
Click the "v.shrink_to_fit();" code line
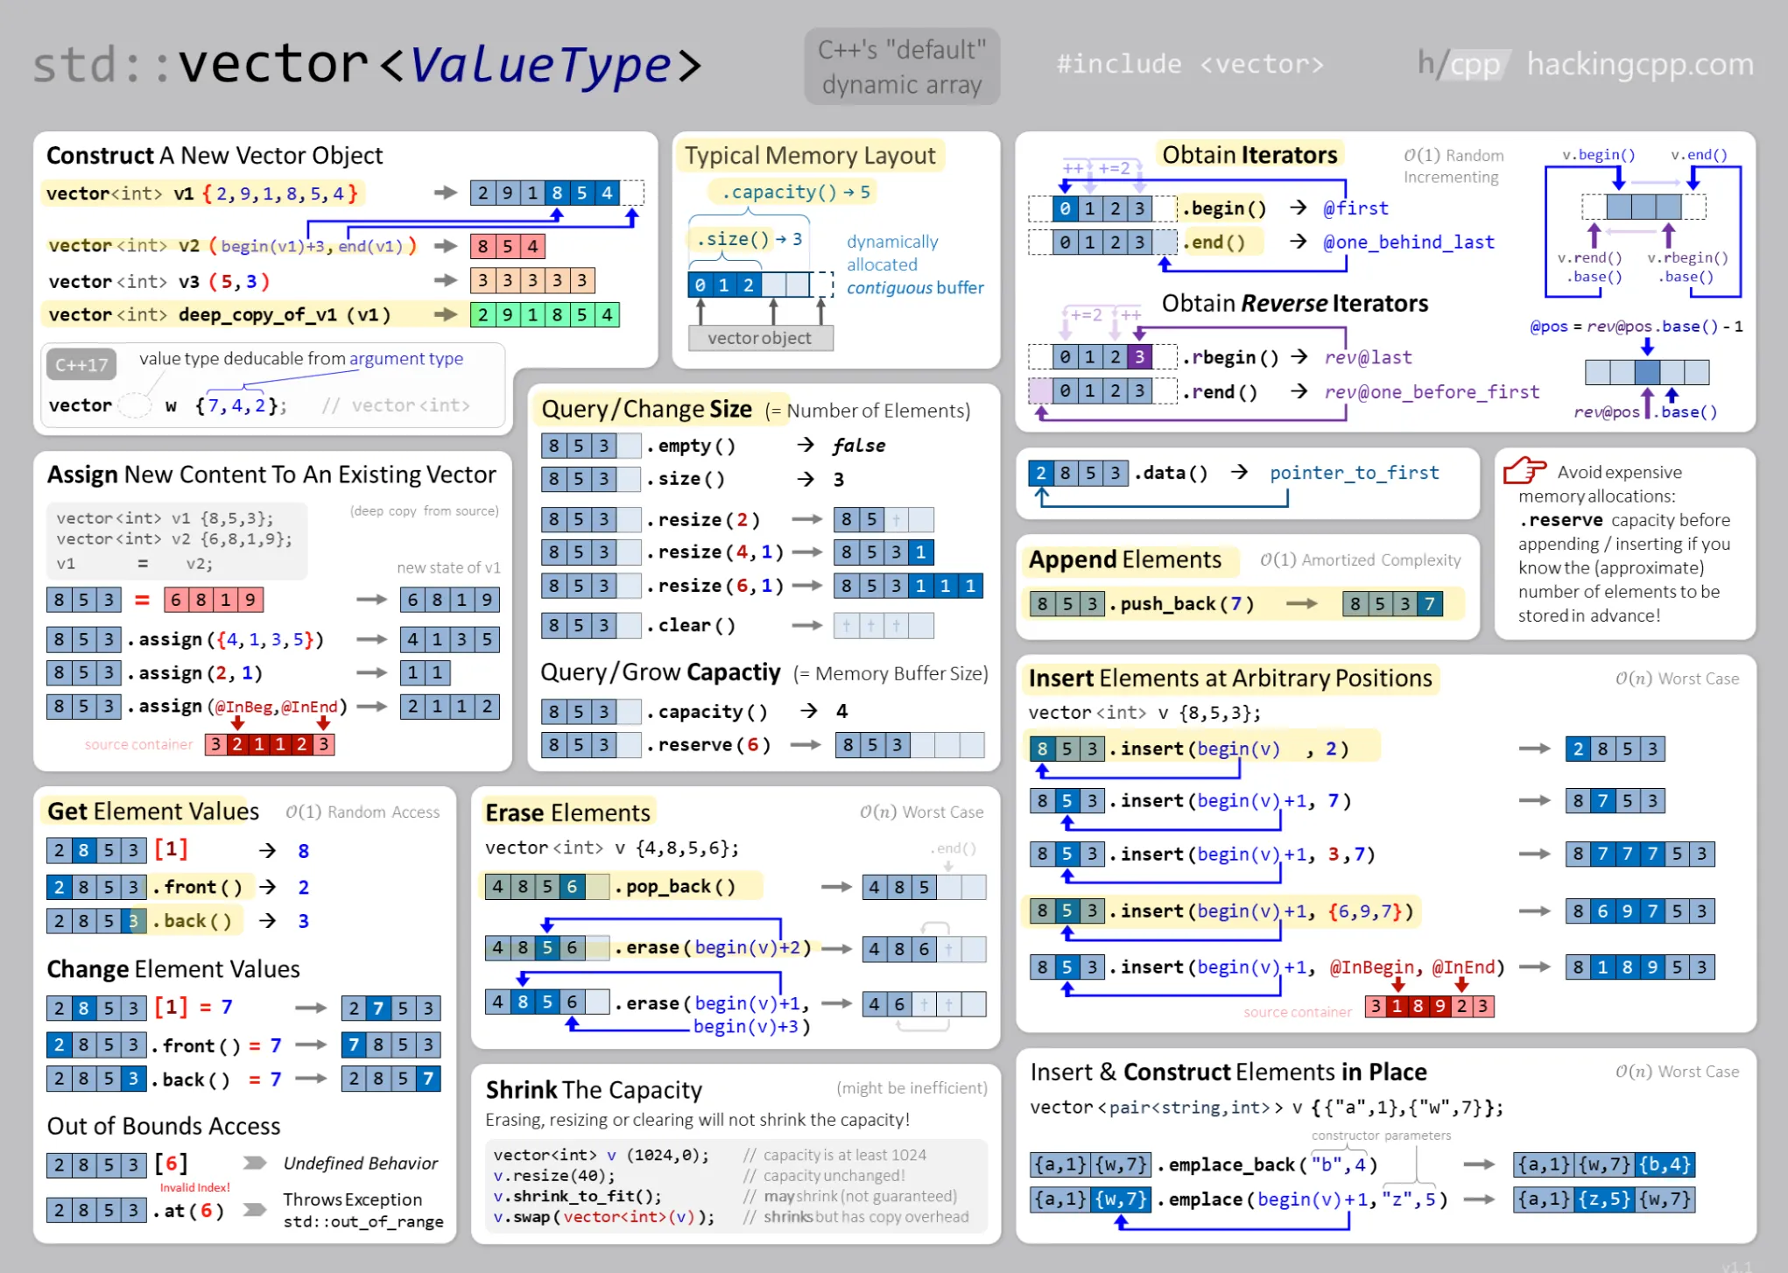[577, 1196]
